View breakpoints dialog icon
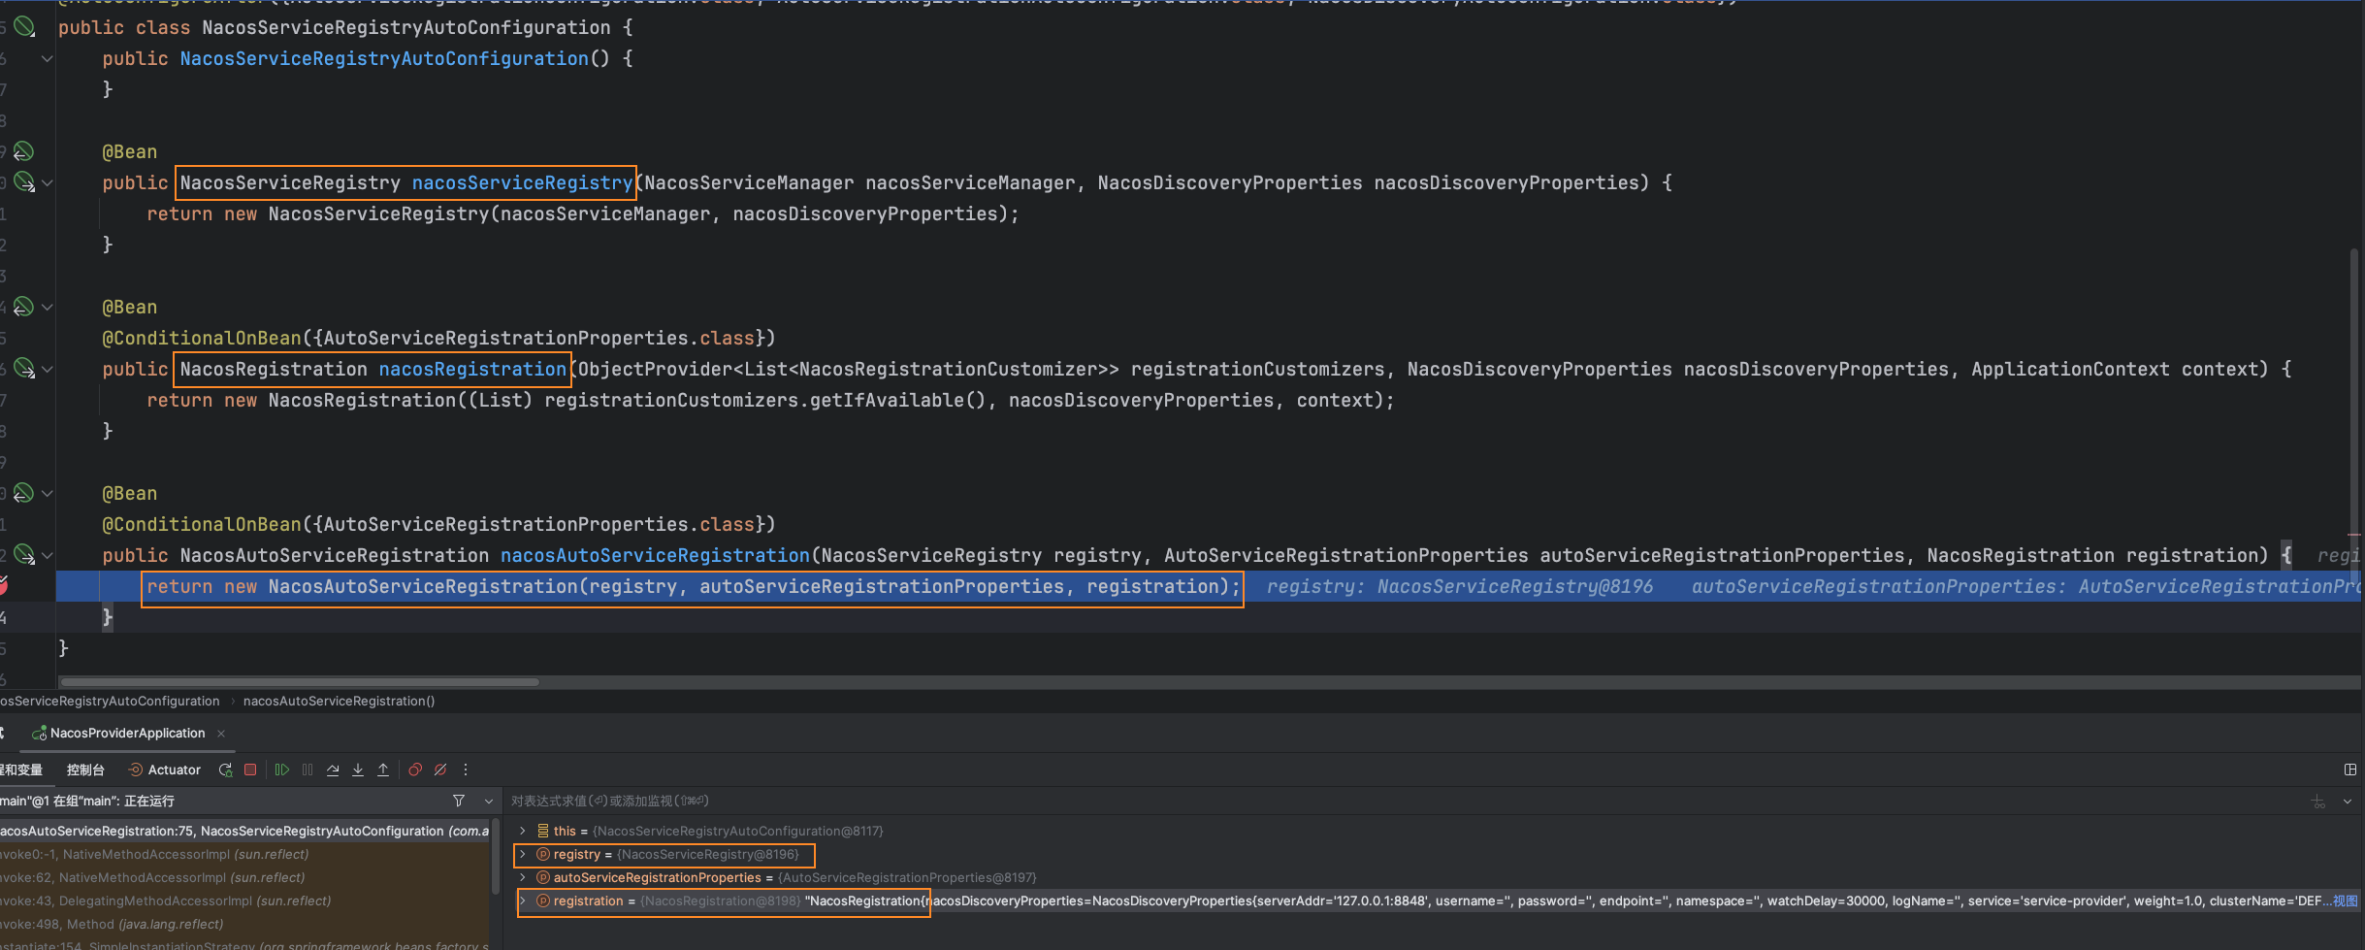This screenshot has height=950, width=2365. click(x=415, y=770)
